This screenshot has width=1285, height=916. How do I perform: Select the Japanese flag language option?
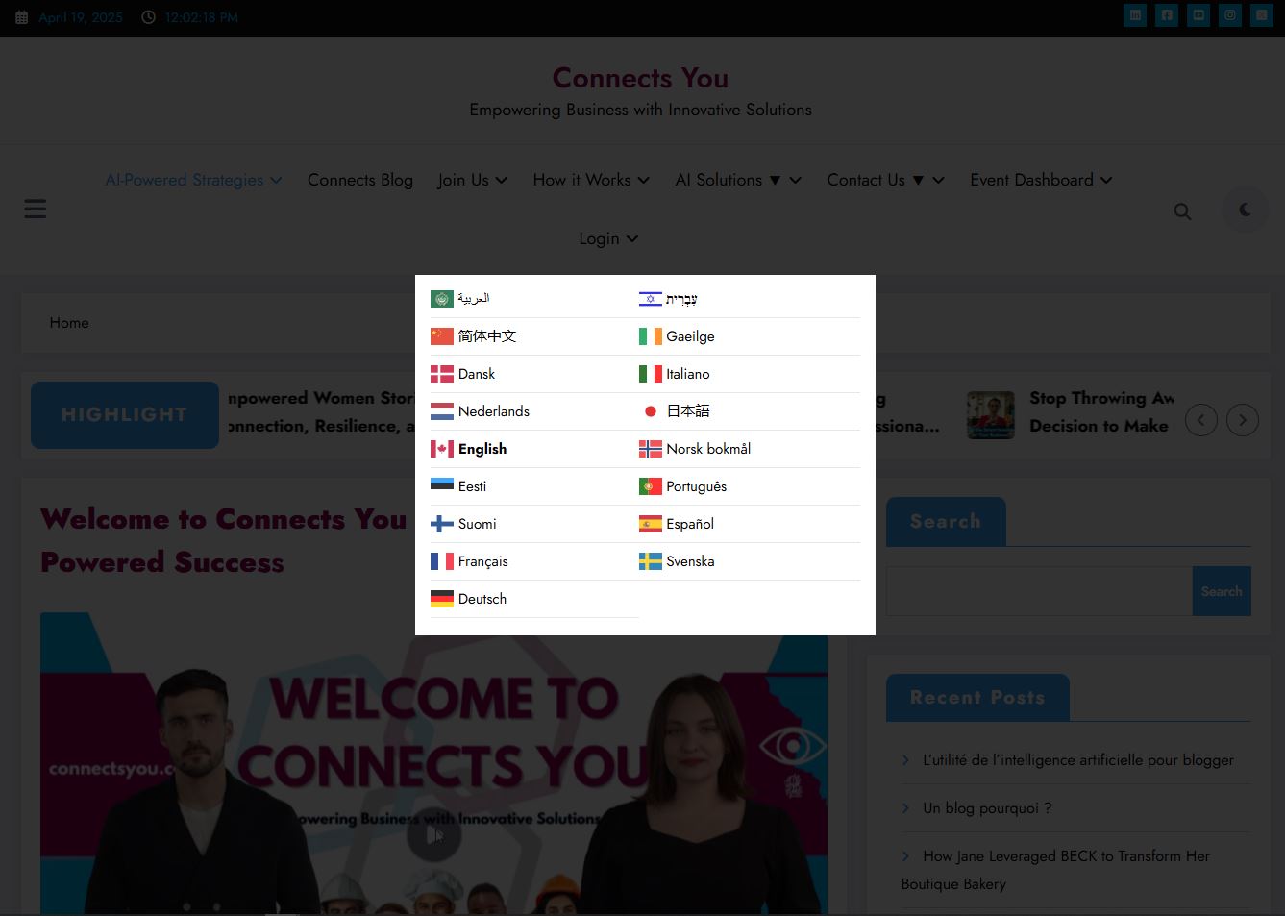(x=675, y=411)
